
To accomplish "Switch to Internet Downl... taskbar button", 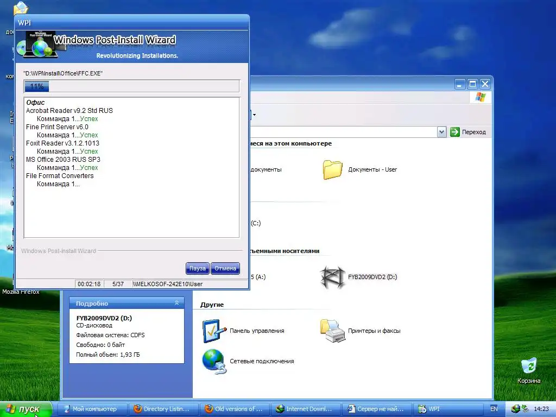I will [x=306, y=409].
